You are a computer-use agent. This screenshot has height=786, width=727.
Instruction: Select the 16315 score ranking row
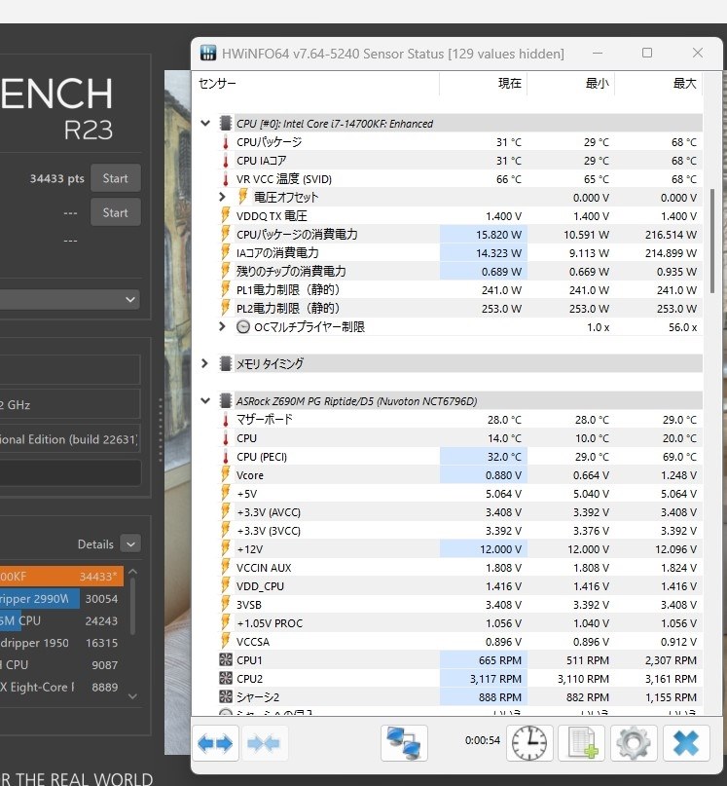(x=61, y=643)
